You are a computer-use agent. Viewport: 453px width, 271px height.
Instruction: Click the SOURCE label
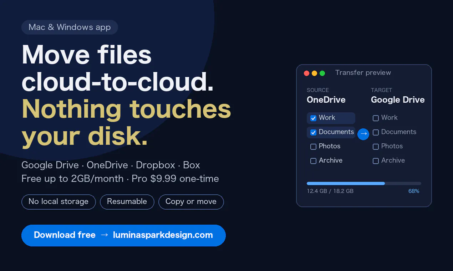(318, 90)
